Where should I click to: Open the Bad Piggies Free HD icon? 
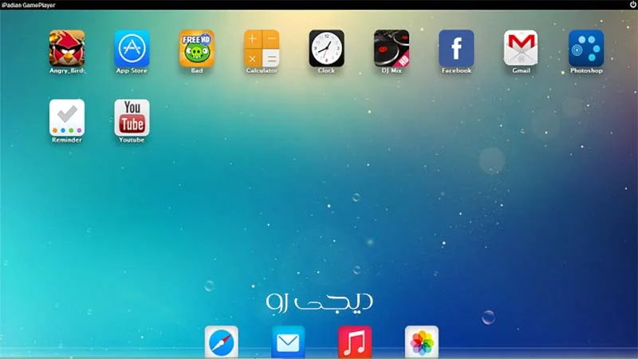[x=196, y=49]
